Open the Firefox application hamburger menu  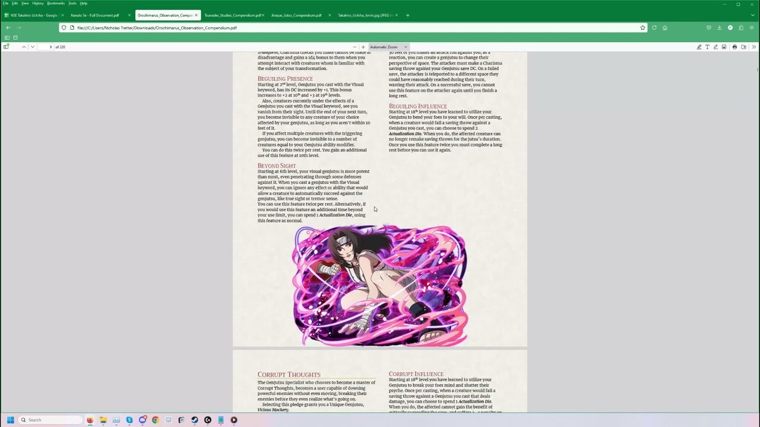click(752, 27)
